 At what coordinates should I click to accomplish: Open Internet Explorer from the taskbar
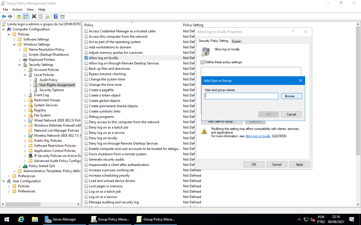(21, 219)
